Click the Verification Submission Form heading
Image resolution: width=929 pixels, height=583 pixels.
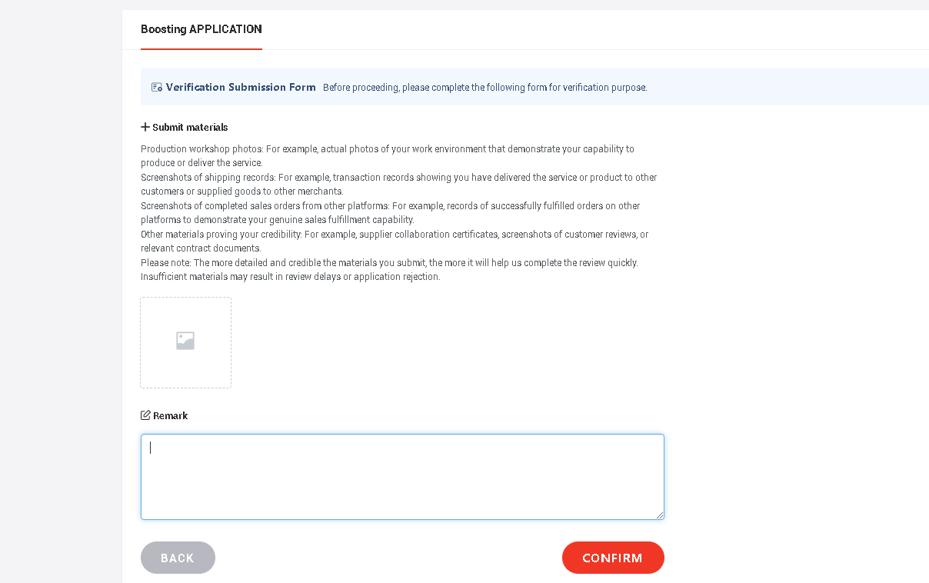241,87
